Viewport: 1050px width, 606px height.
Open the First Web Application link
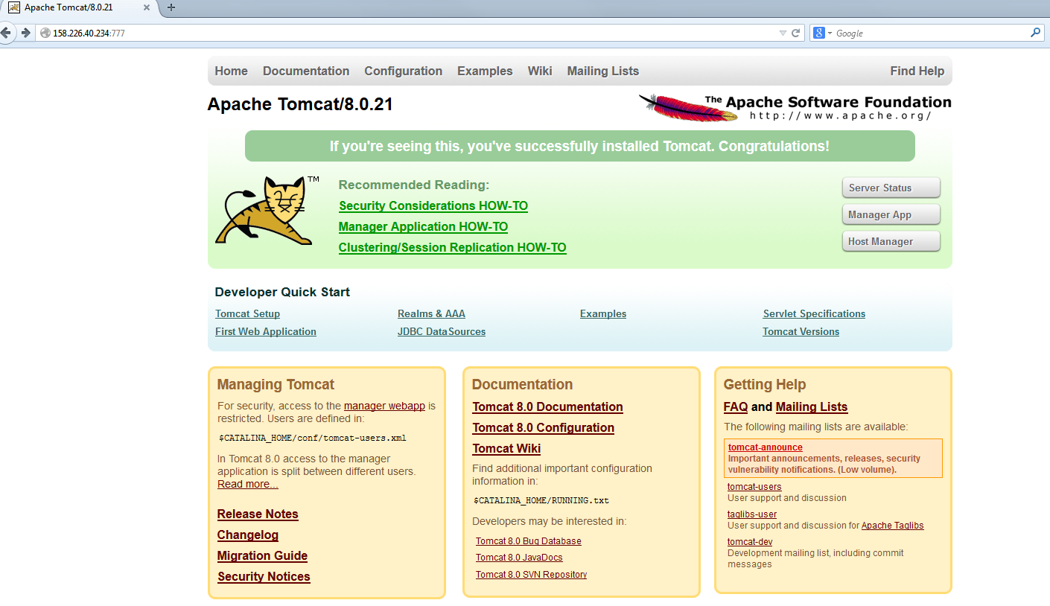tap(266, 332)
